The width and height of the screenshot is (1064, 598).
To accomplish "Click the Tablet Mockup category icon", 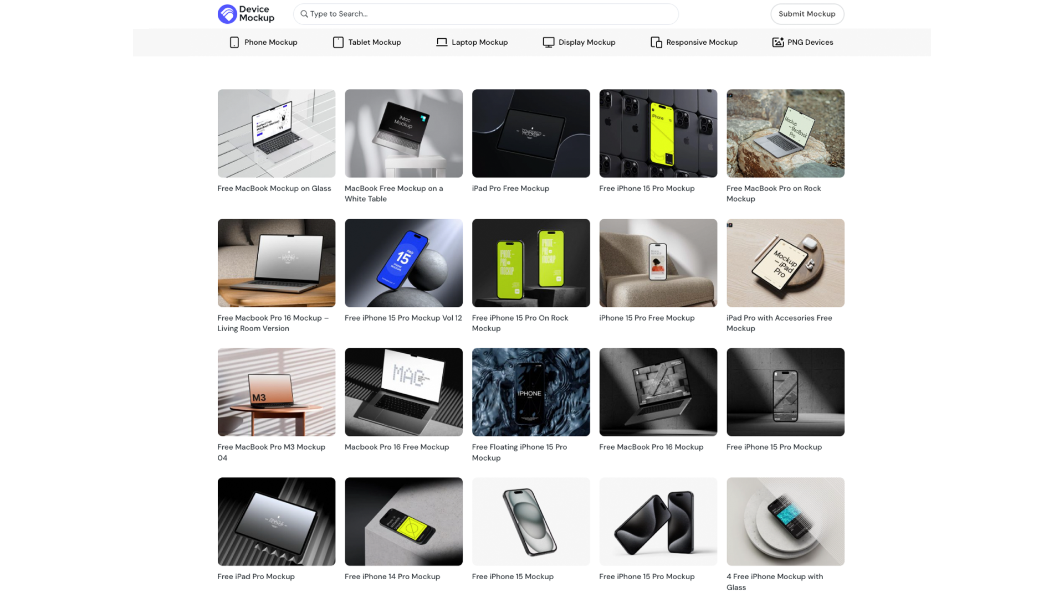I will point(337,42).
